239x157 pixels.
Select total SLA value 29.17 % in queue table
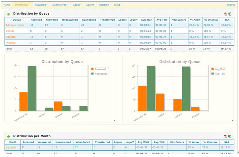(x=226, y=49)
